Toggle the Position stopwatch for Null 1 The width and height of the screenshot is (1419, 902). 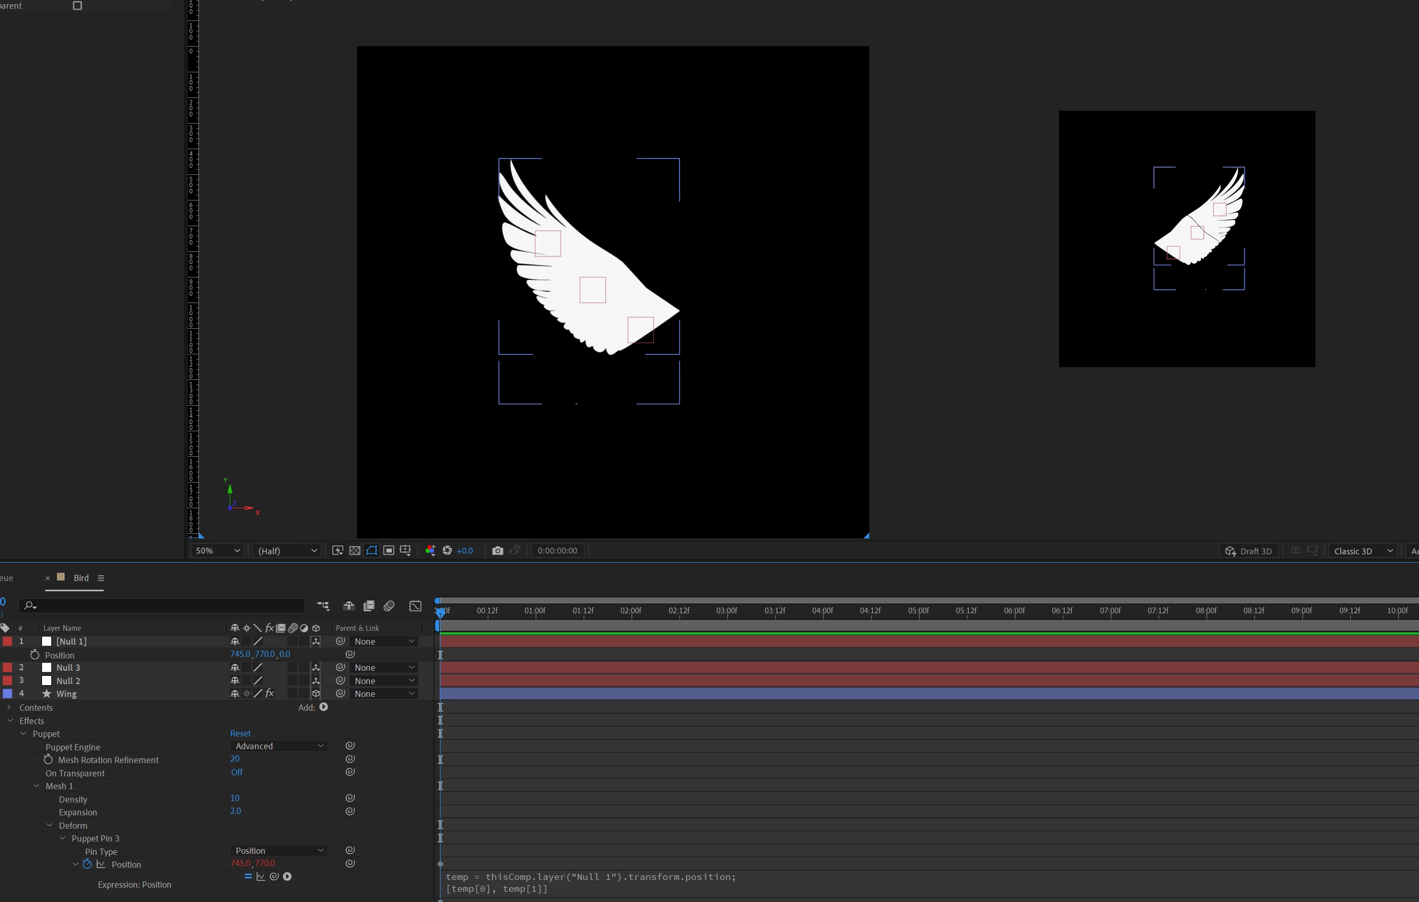pos(35,654)
